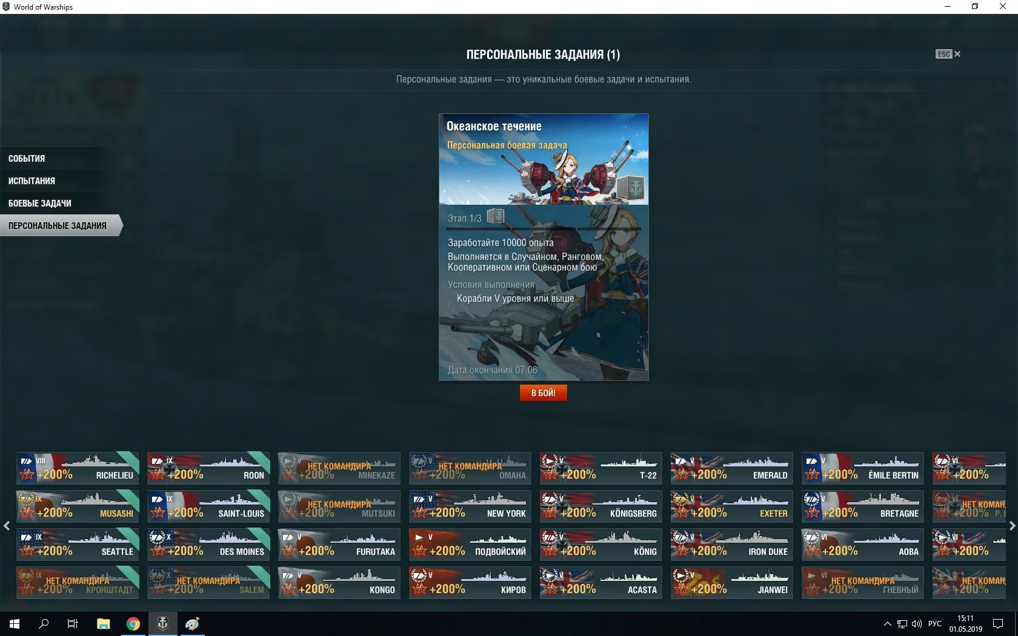Open the notification center icon
1018x636 pixels.
(x=998, y=624)
